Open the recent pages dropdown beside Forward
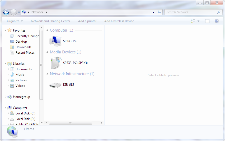This screenshot has width=225, height=141. point(19,12)
